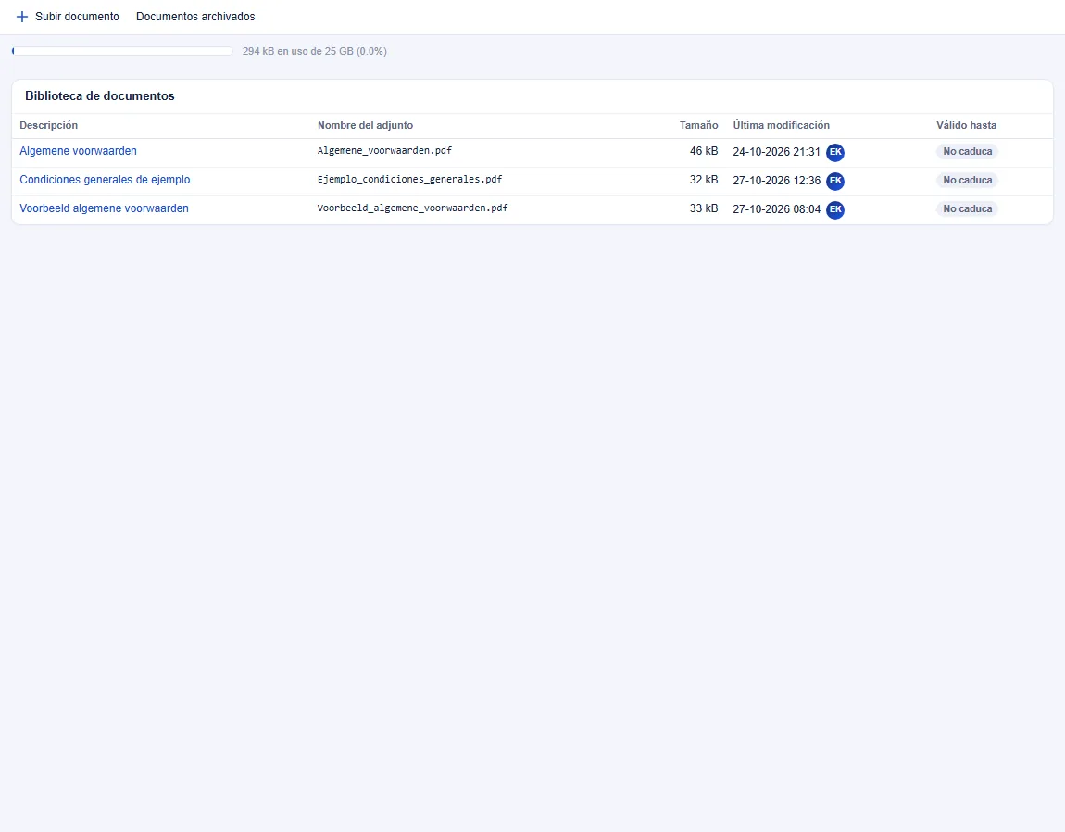Select the file name Algemene_voorwaarden.pdf
1065x832 pixels.
click(x=384, y=151)
